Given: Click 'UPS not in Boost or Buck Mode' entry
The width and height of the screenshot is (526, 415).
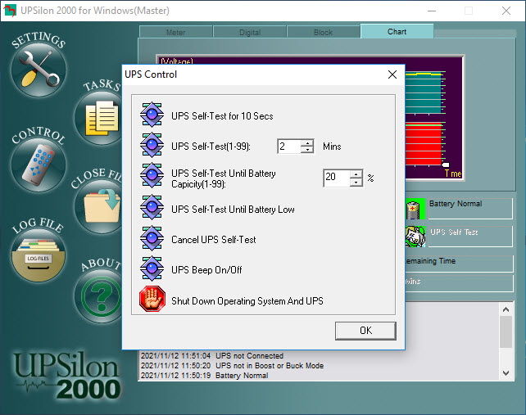Looking at the screenshot, I should (x=232, y=365).
